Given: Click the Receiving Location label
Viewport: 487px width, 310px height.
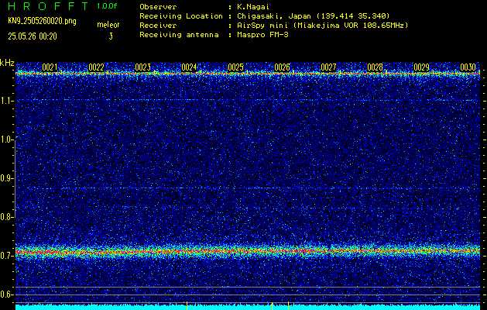Looking at the screenshot, I should tap(181, 16).
